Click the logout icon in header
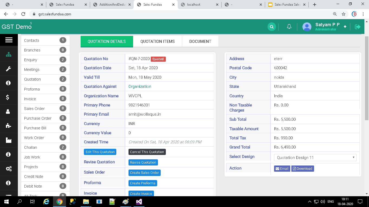 358,27
